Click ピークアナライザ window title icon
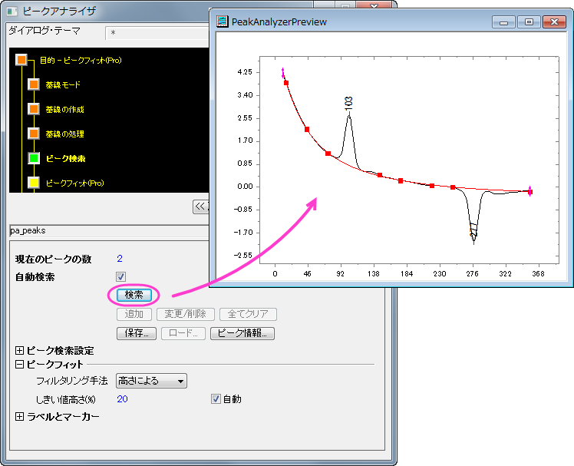 (x=12, y=12)
